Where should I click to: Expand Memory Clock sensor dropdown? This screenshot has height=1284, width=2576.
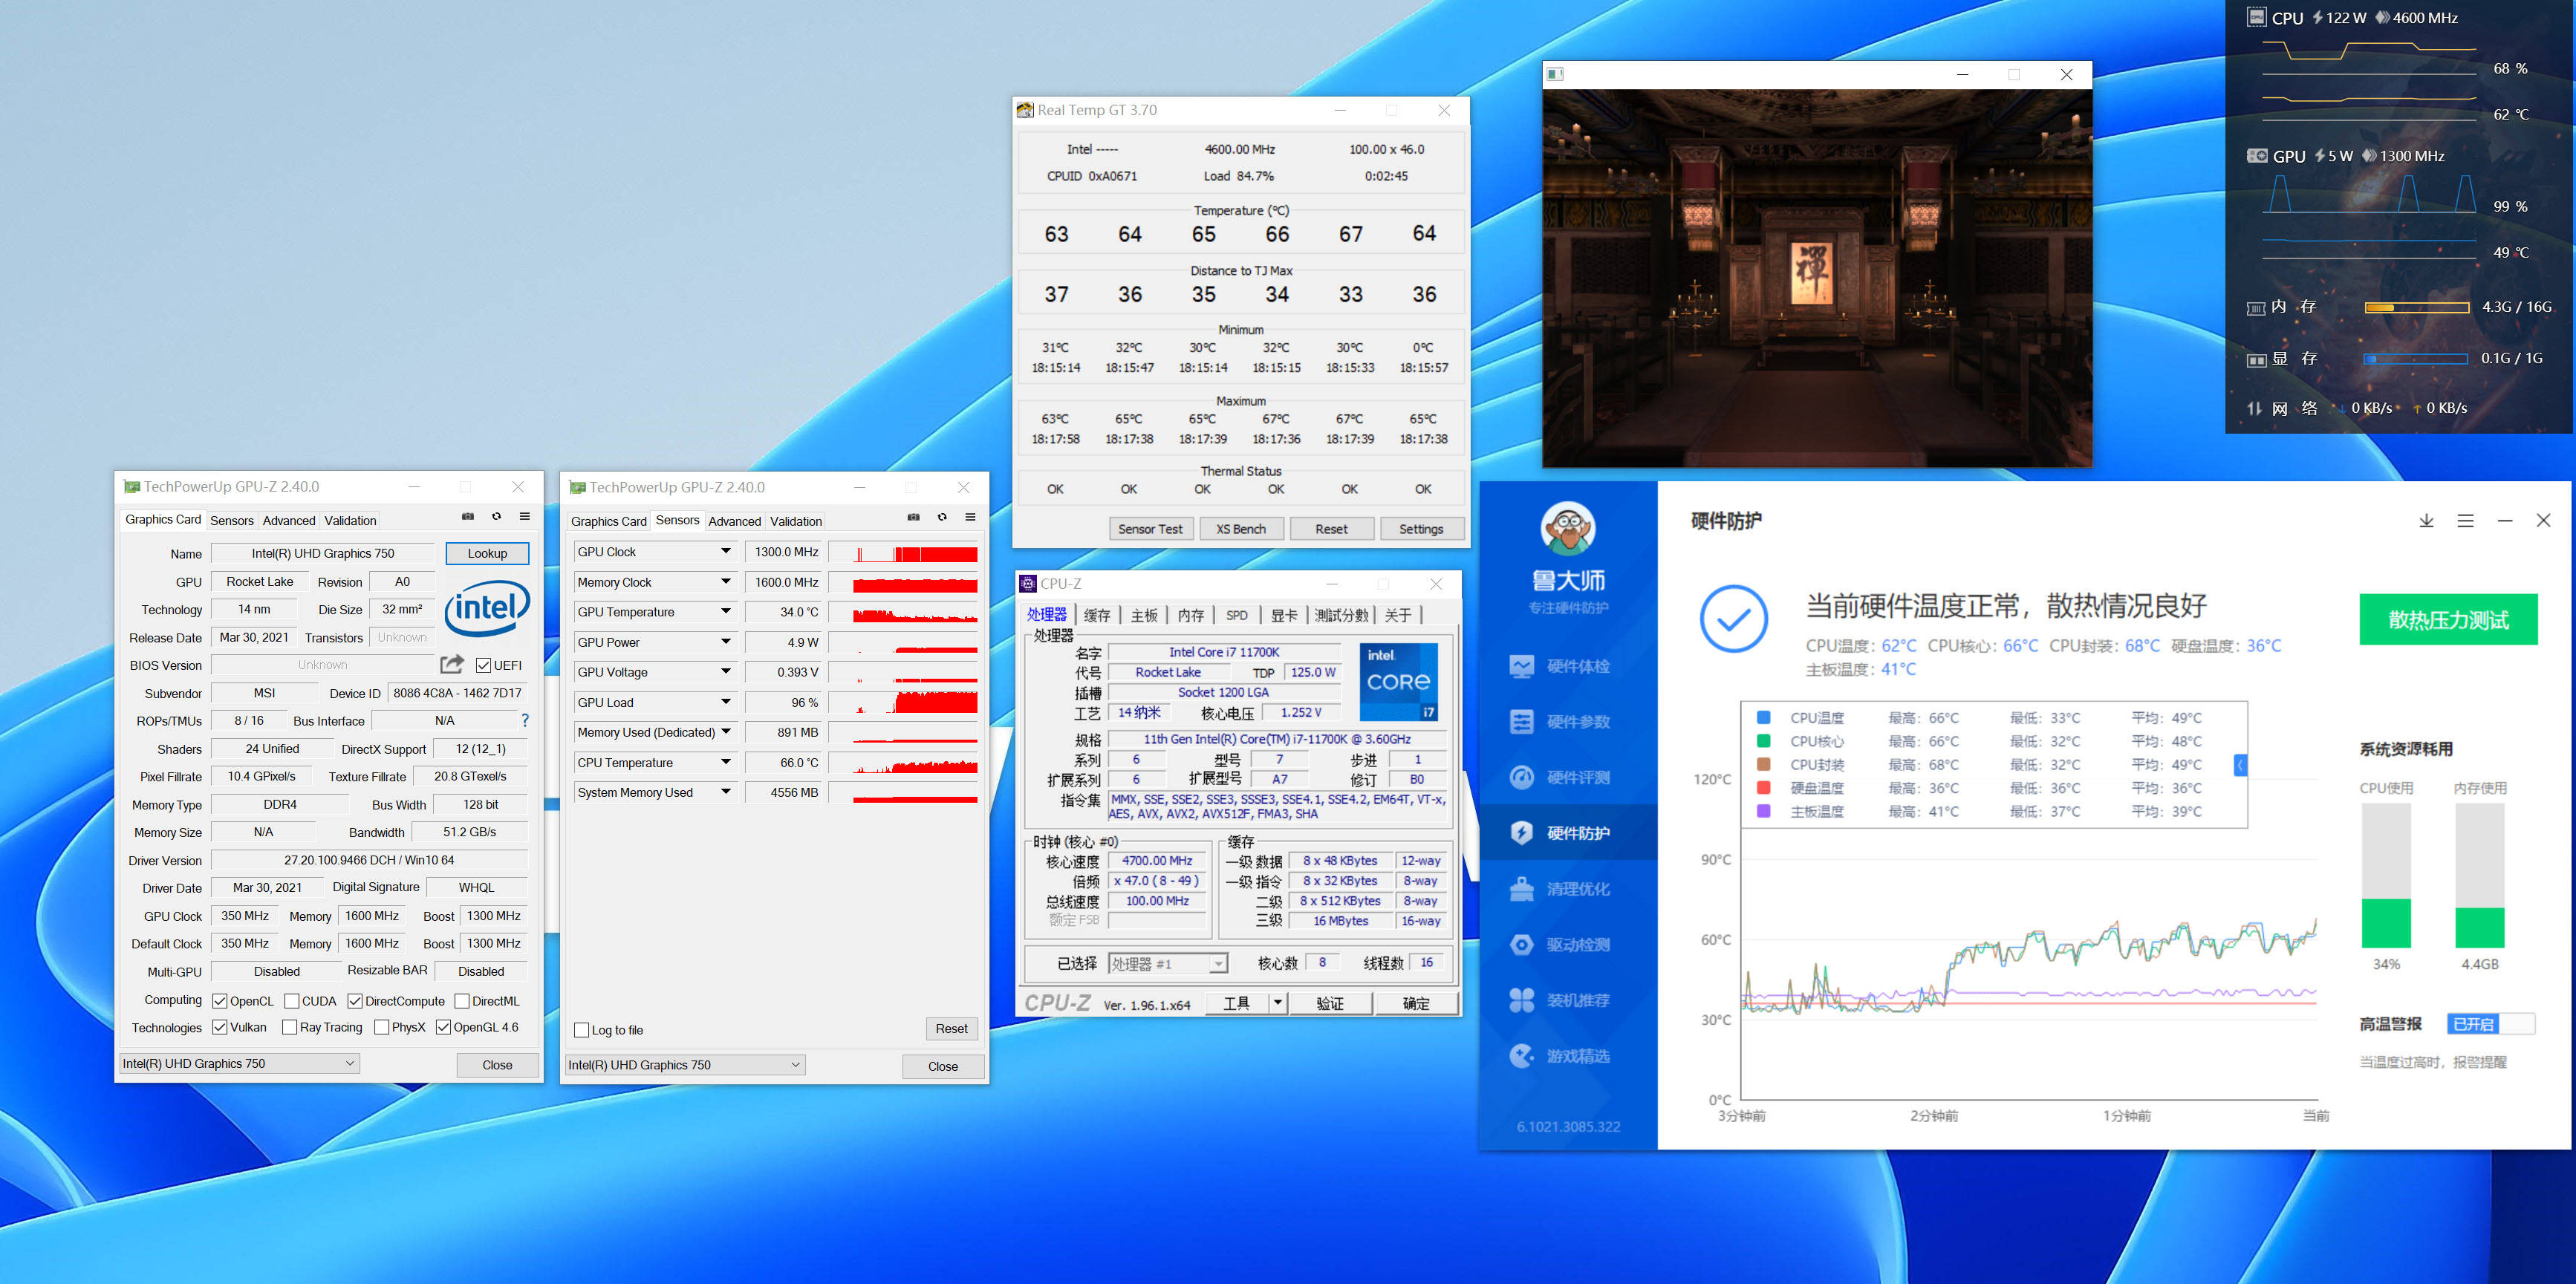[x=726, y=582]
